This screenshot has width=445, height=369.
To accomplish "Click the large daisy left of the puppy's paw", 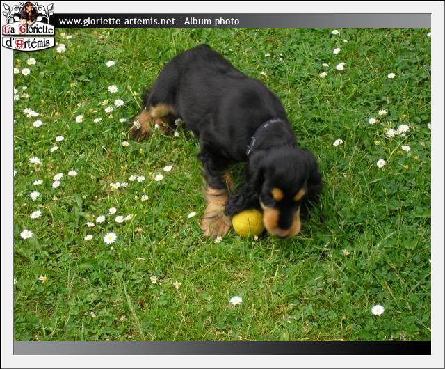I will tap(110, 237).
